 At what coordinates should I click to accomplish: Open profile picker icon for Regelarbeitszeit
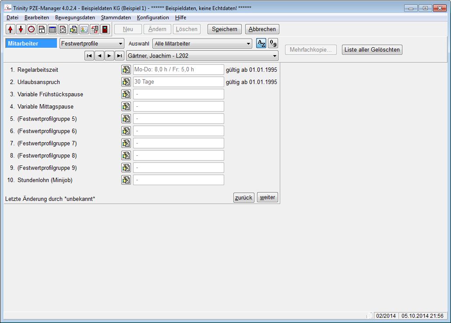[x=126, y=70]
